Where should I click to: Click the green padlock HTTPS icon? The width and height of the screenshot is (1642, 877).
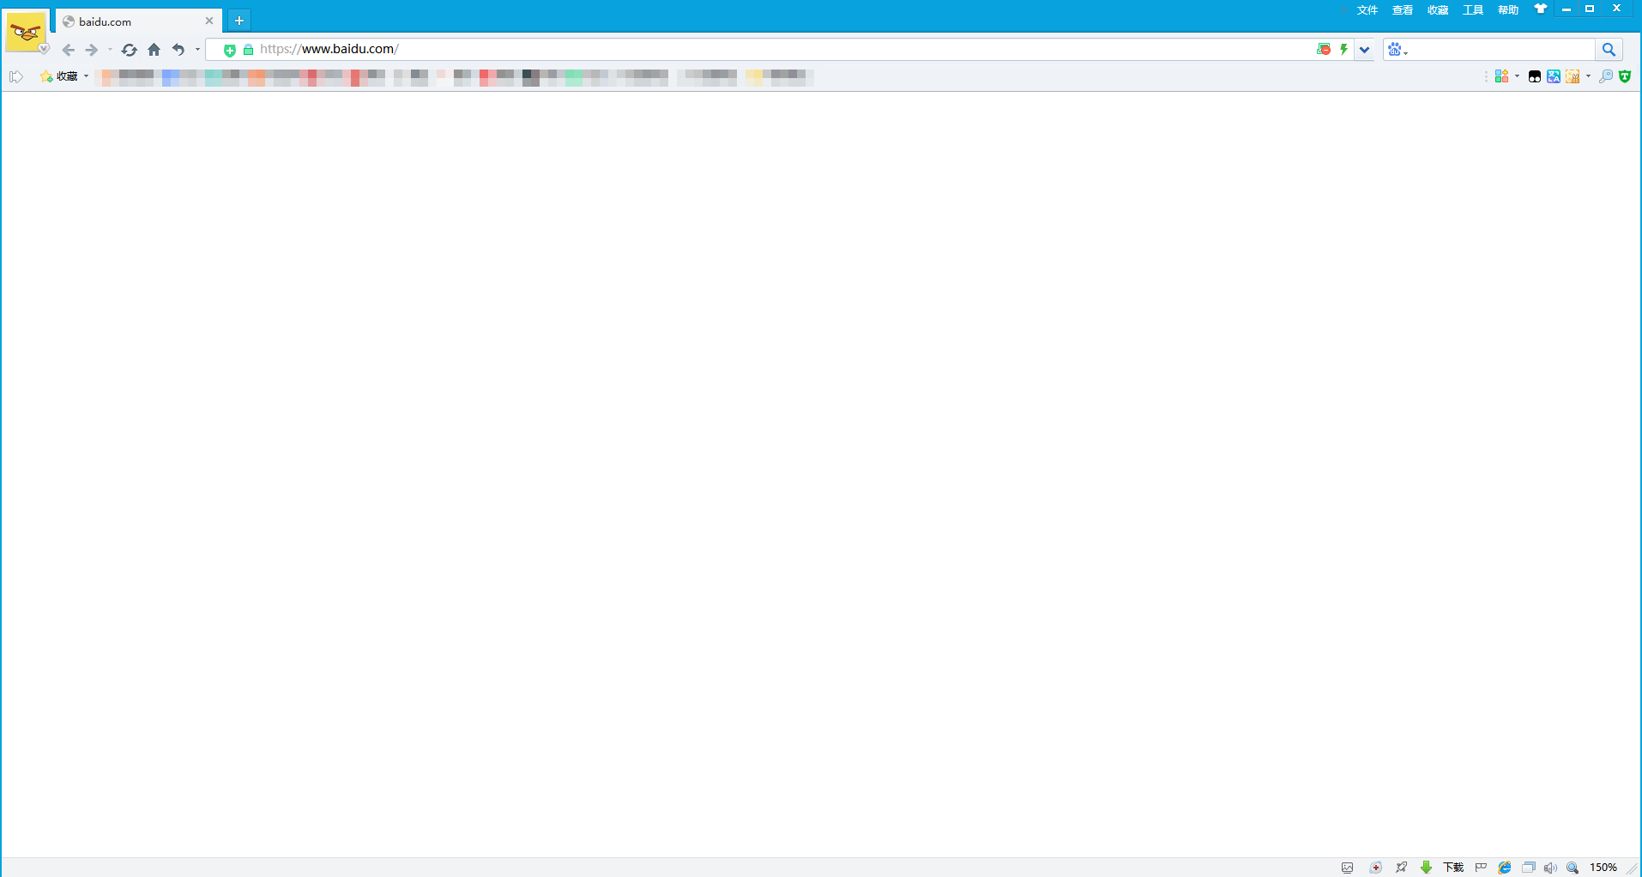249,50
